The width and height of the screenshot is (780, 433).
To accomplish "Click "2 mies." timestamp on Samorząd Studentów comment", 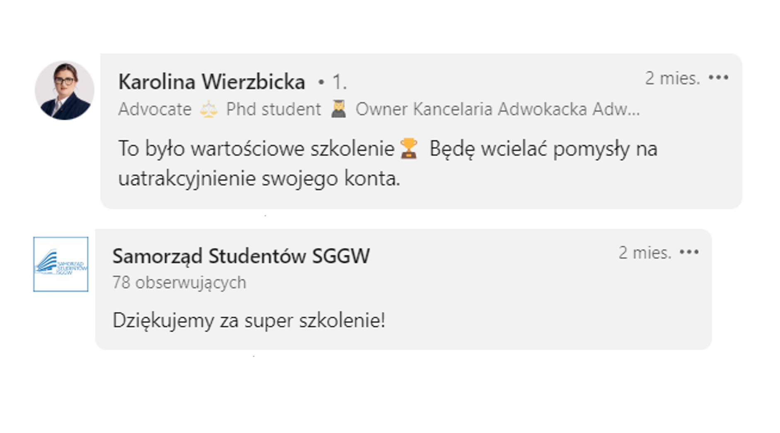I will tap(645, 253).
